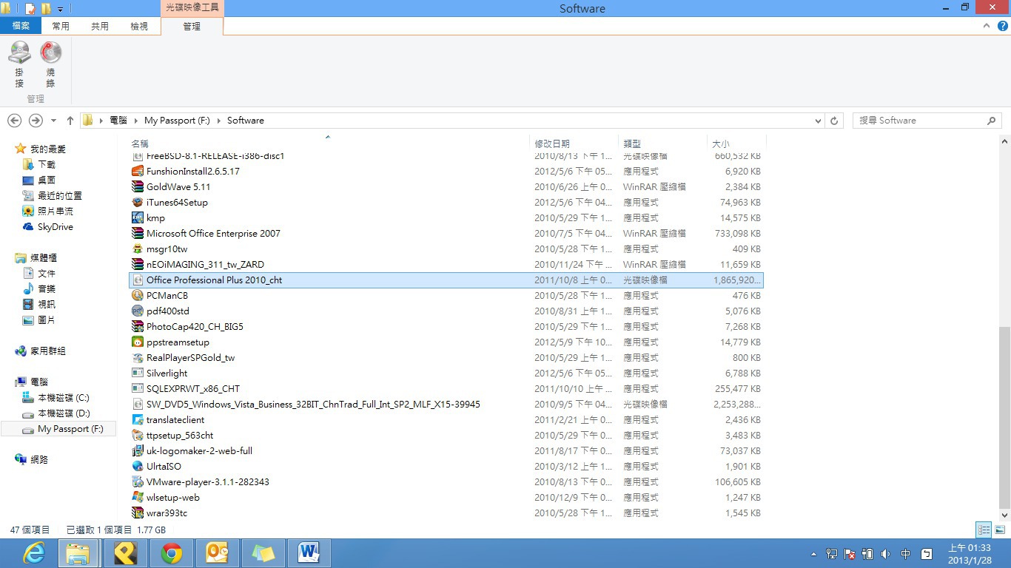Open SkyDrive in the navigation pane
The width and height of the screenshot is (1011, 568).
pyautogui.click(x=55, y=227)
